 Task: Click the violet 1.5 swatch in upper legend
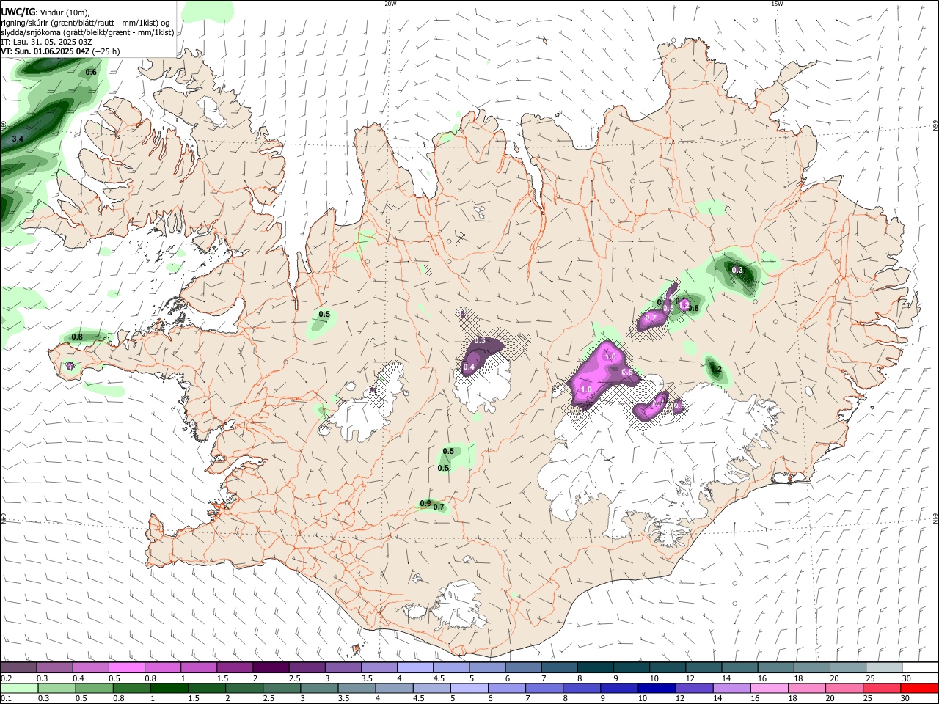pyautogui.click(x=235, y=668)
